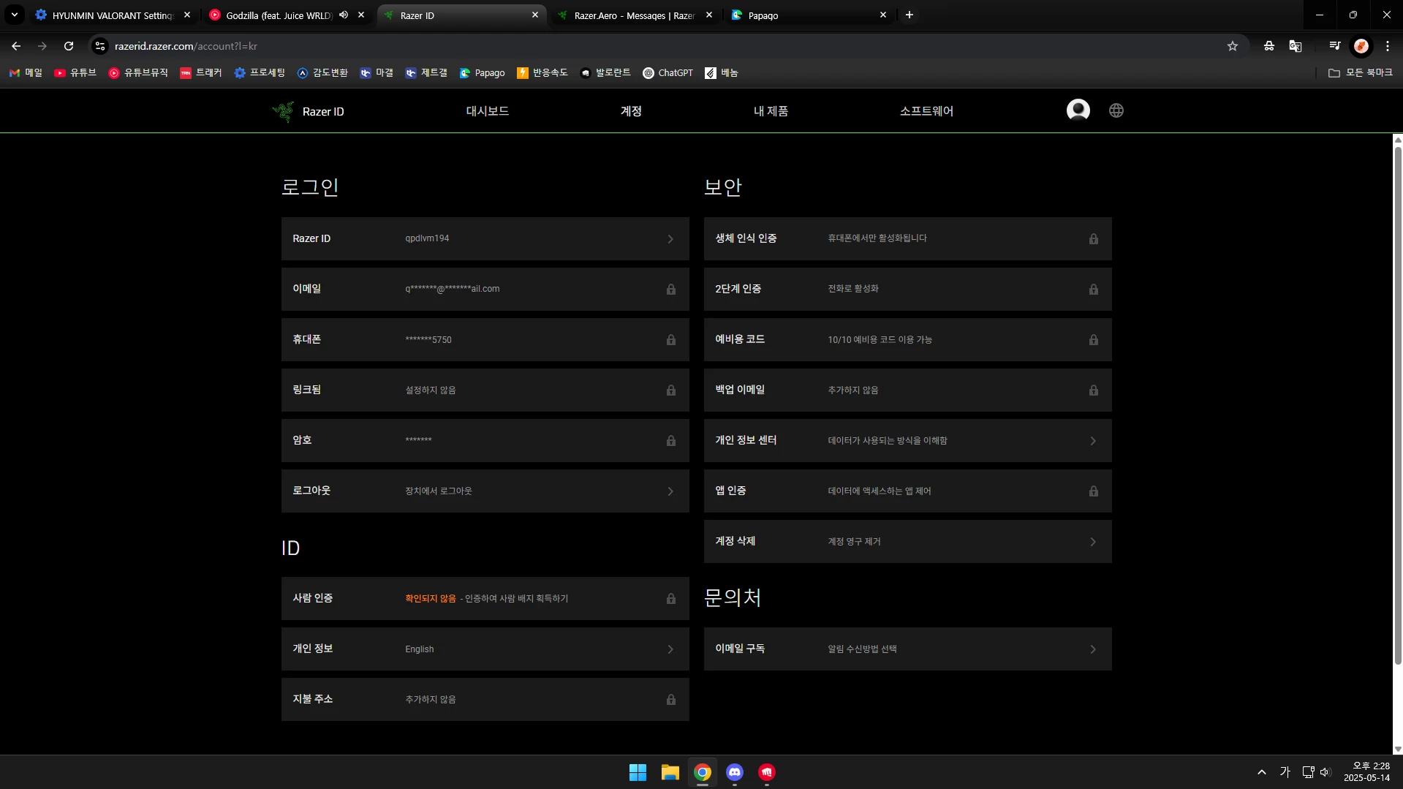This screenshot has height=789, width=1403.
Task: Click the Razer ID logo in the header
Action: click(x=308, y=111)
